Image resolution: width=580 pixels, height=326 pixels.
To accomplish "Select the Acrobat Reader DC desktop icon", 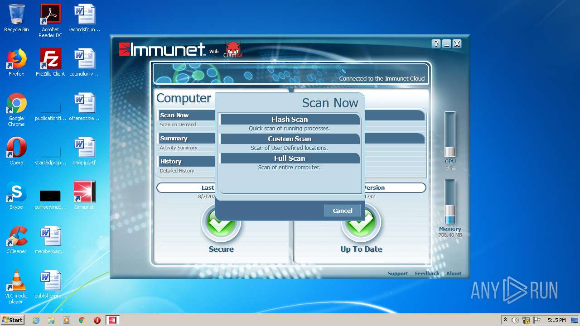I will point(50,21).
